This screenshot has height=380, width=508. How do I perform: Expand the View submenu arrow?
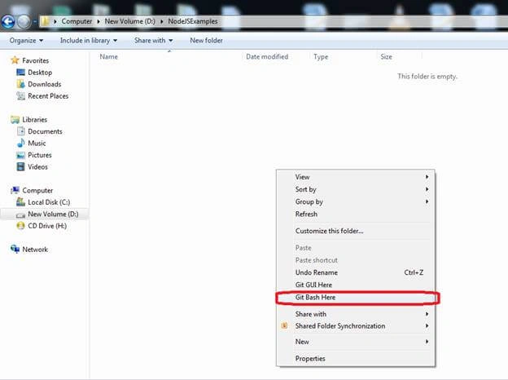coord(427,177)
